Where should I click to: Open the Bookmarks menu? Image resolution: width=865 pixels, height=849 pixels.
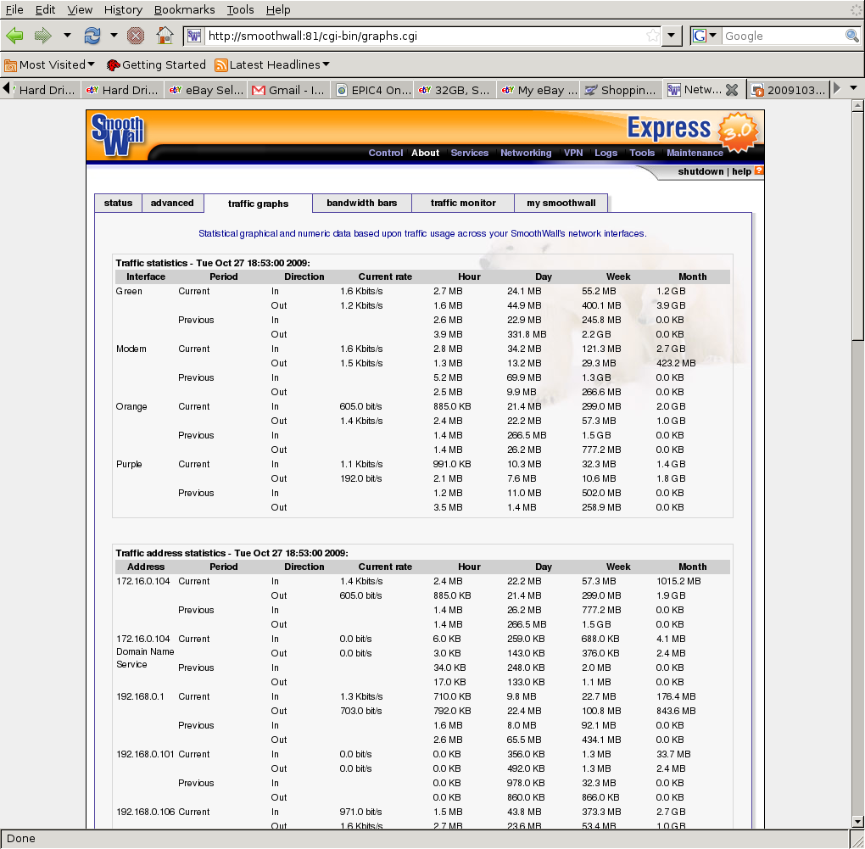coord(182,9)
